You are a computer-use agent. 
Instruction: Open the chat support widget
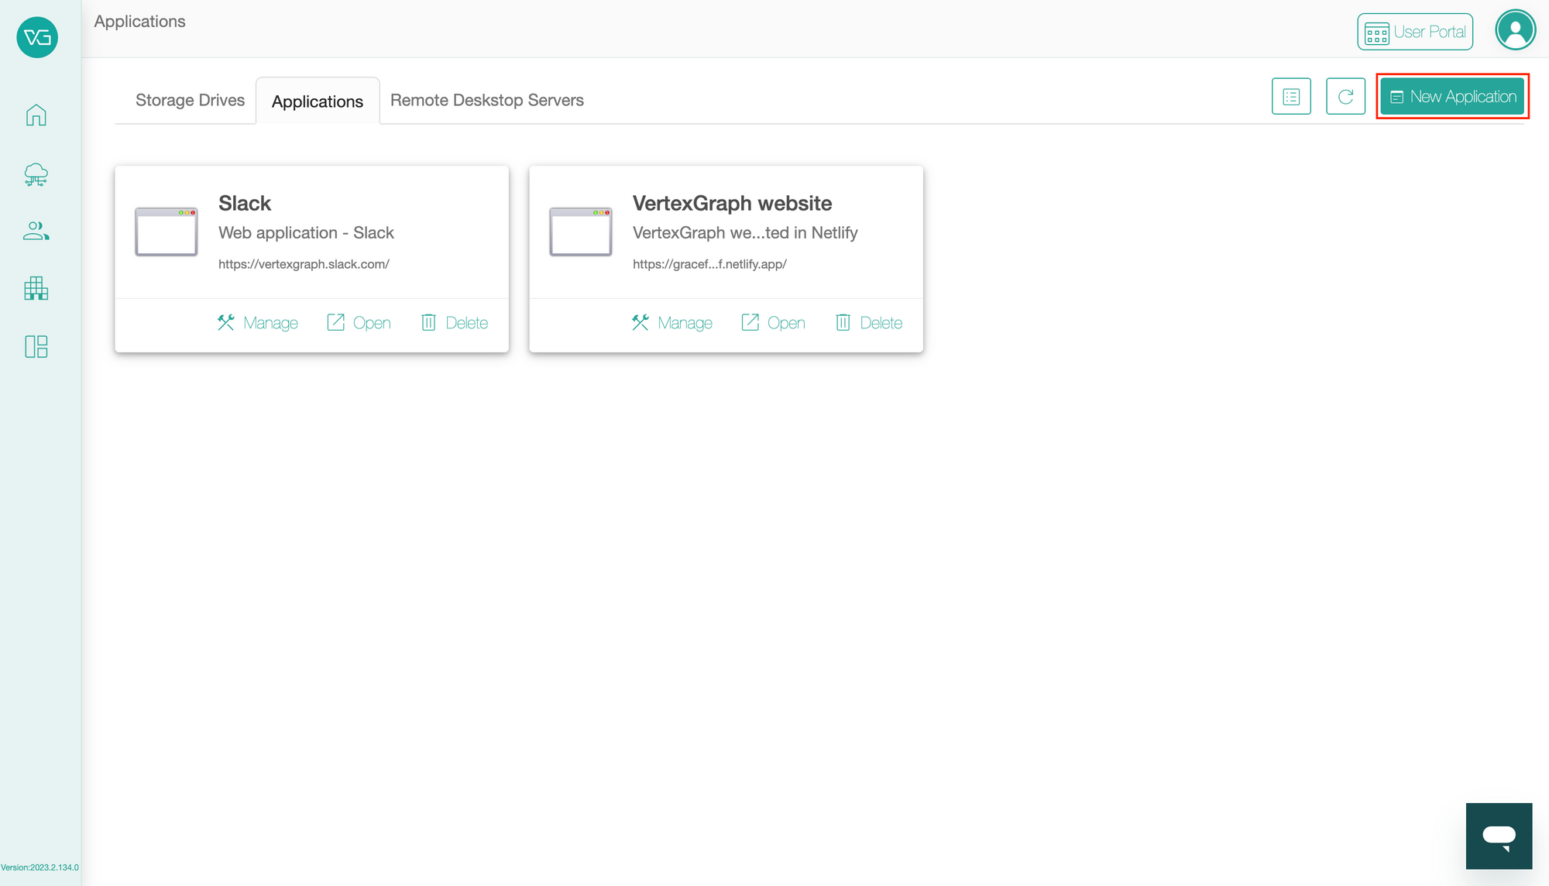(x=1499, y=836)
